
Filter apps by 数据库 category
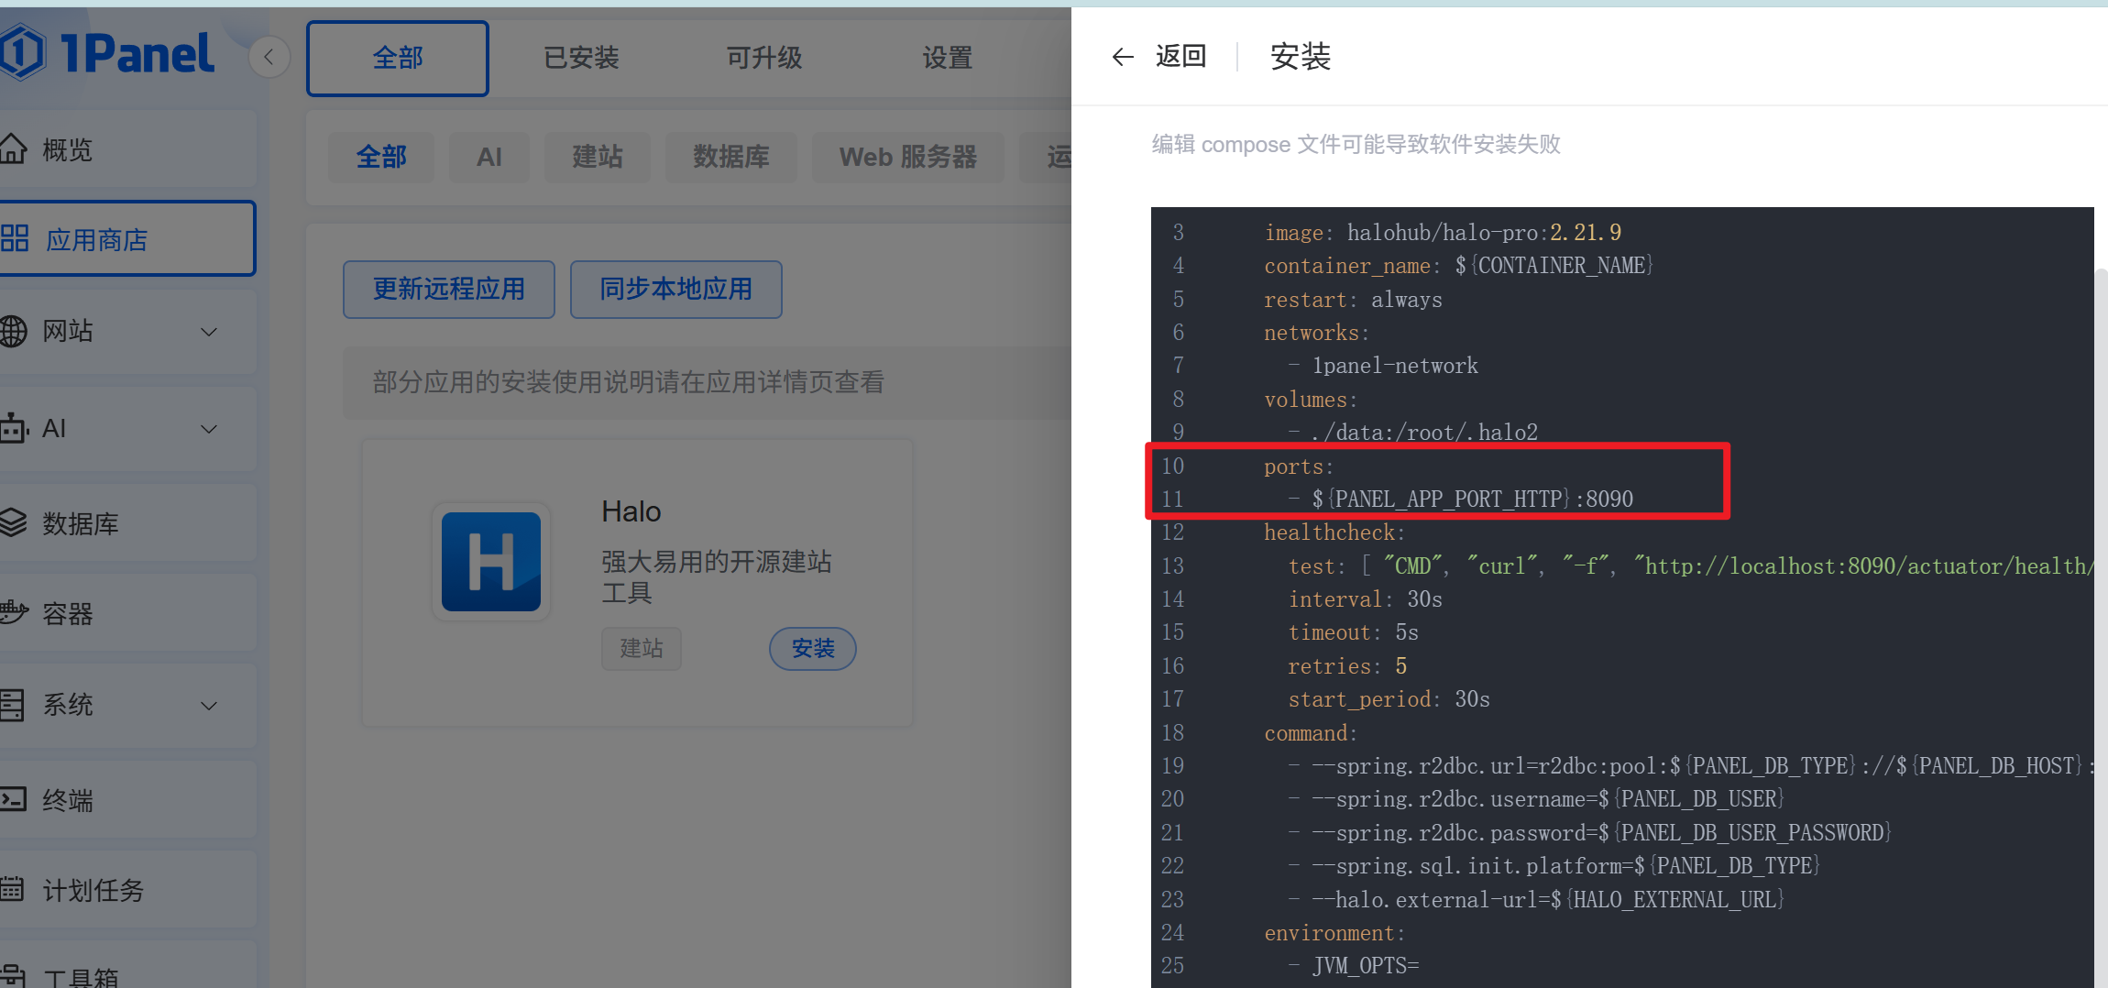click(x=731, y=158)
